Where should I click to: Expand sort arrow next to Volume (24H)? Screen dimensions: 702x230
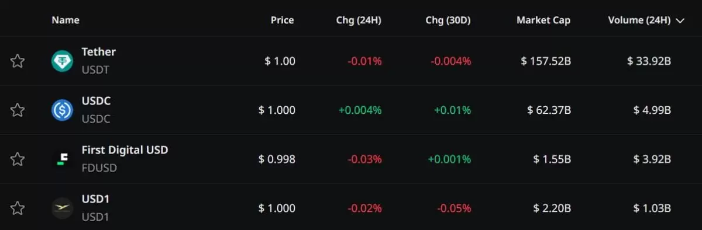point(680,20)
